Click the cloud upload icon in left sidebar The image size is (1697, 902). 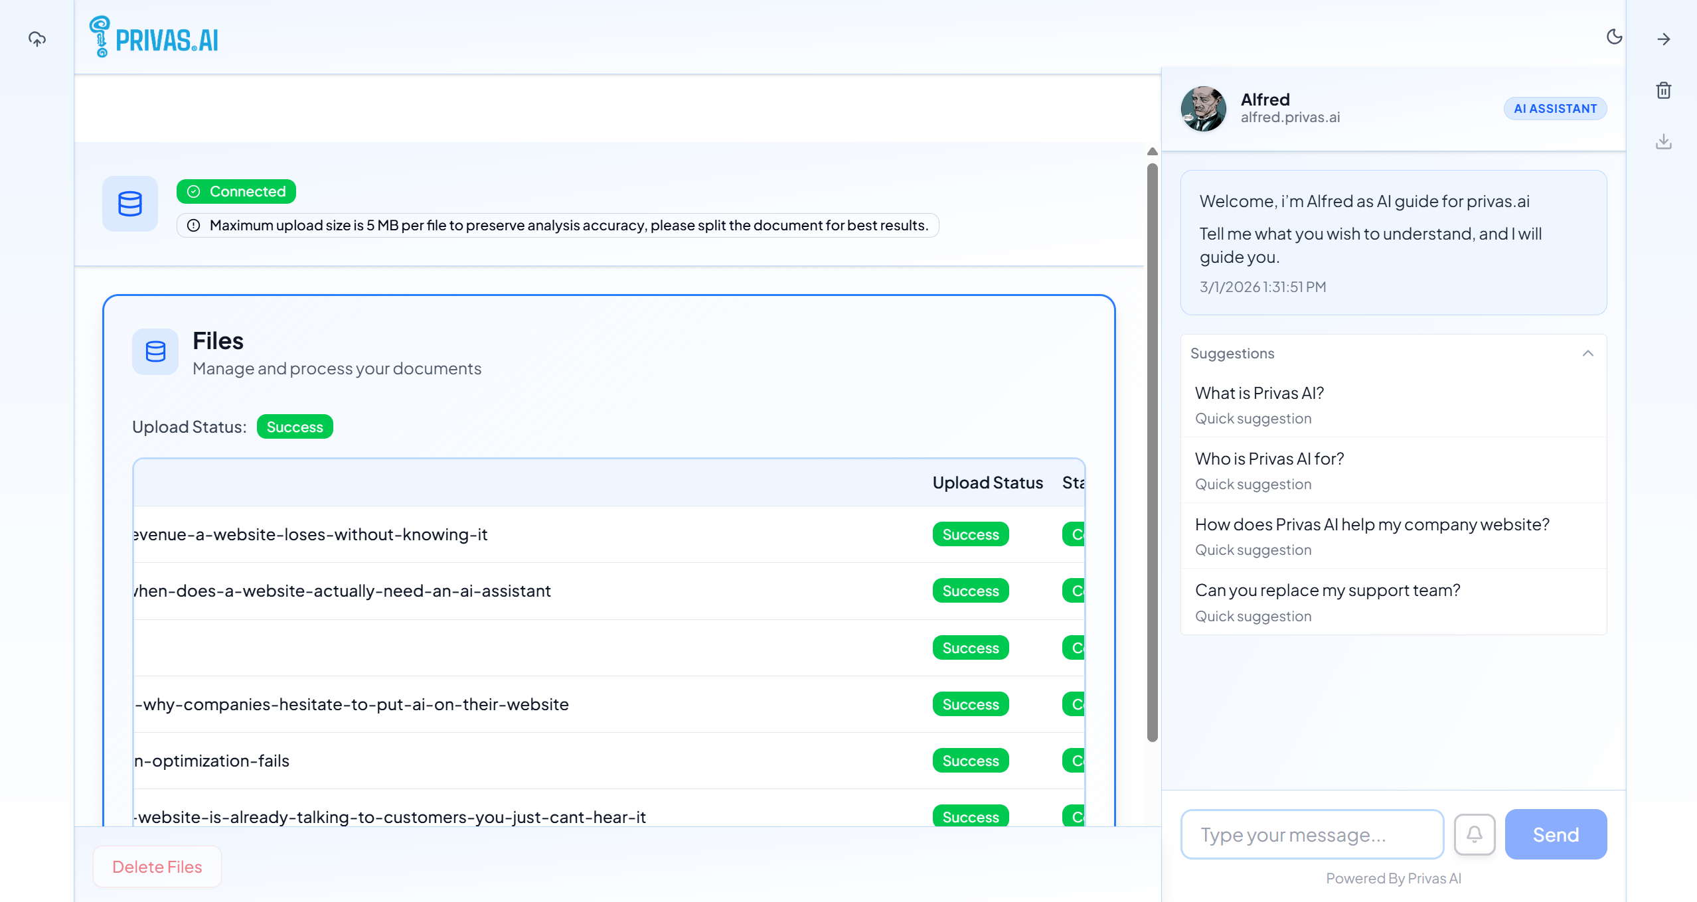pos(37,39)
